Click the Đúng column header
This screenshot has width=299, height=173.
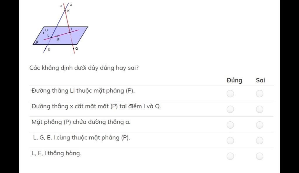tap(234, 80)
